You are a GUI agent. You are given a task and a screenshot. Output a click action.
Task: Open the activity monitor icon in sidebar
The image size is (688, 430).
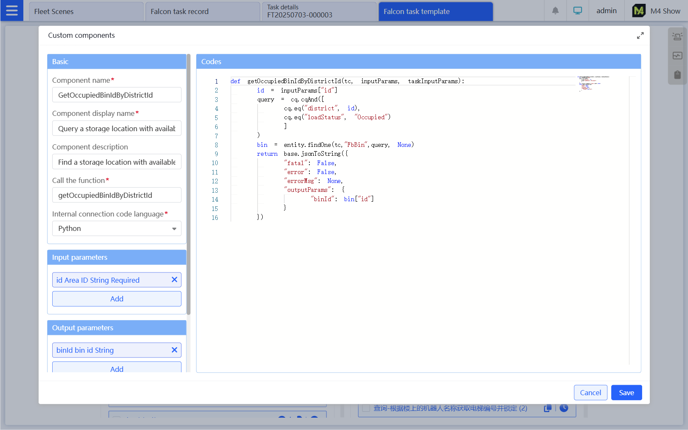[x=677, y=56]
